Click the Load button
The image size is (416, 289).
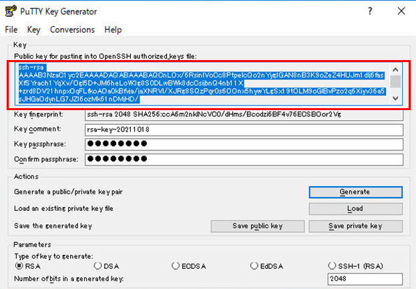point(355,209)
